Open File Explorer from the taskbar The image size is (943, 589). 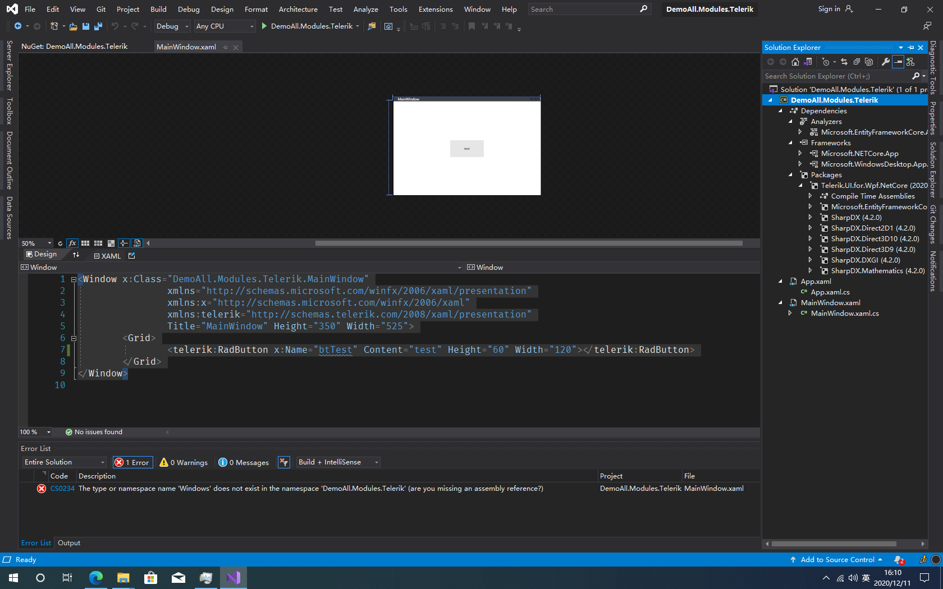pos(123,578)
